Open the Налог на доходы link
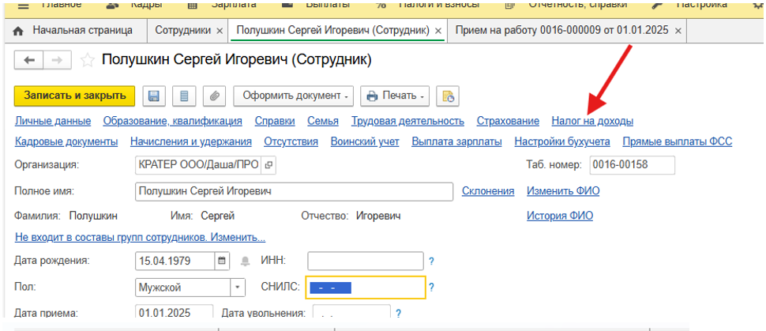Screen dimensions: 766x331 pyautogui.click(x=591, y=121)
